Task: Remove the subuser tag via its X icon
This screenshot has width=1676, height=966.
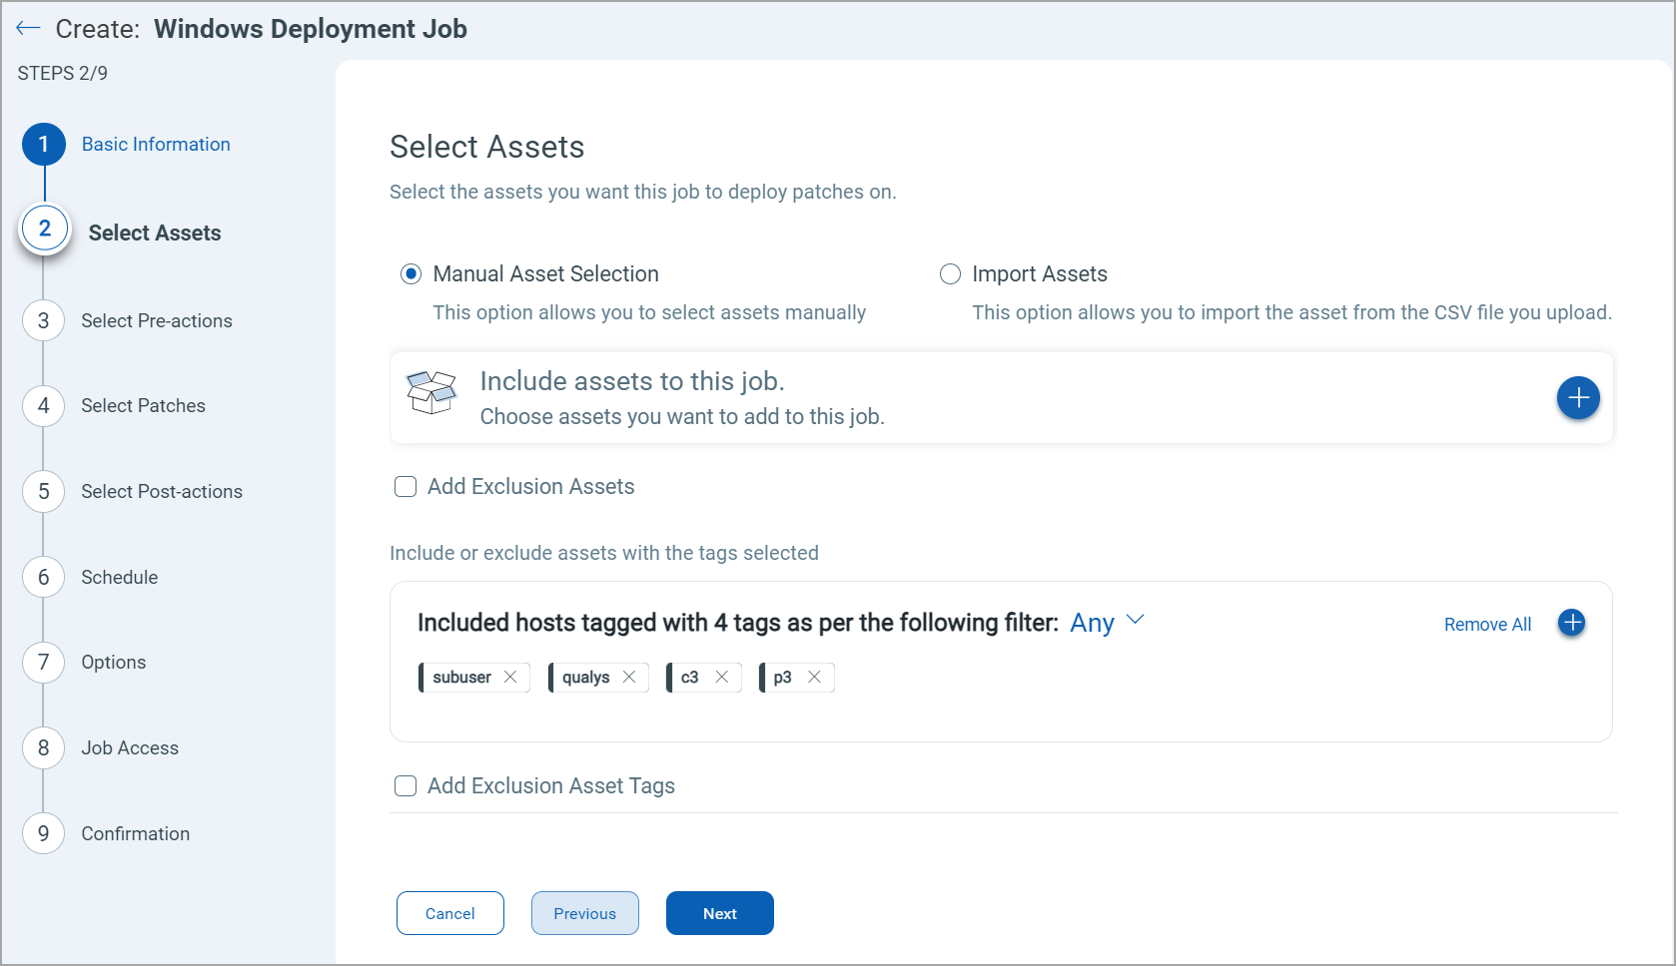Action: click(x=512, y=677)
